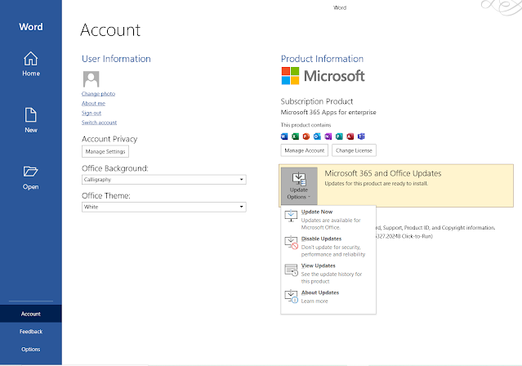
Task: Click the 'Updates for this product are ready to install' text
Action: 377,184
